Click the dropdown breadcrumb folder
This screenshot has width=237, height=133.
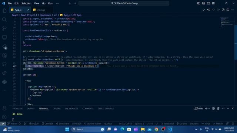point(45,15)
